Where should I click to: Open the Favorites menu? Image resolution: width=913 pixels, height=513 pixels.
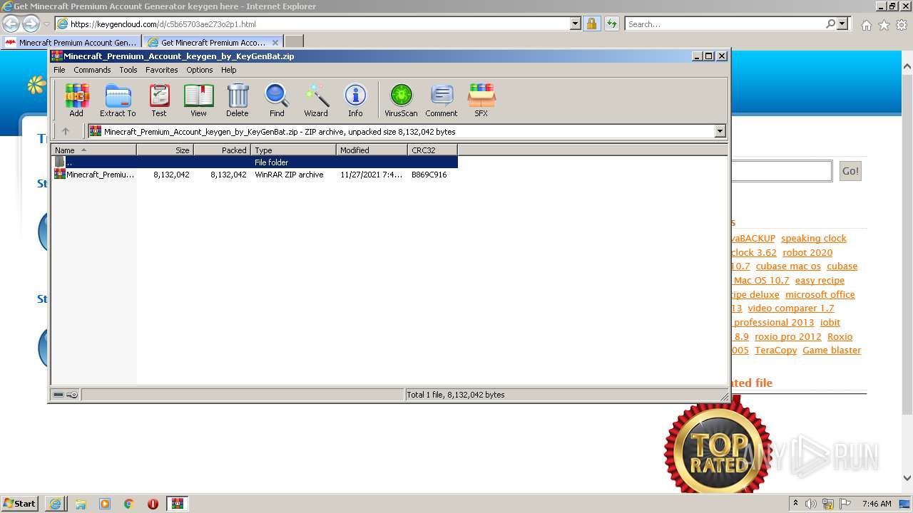point(162,70)
